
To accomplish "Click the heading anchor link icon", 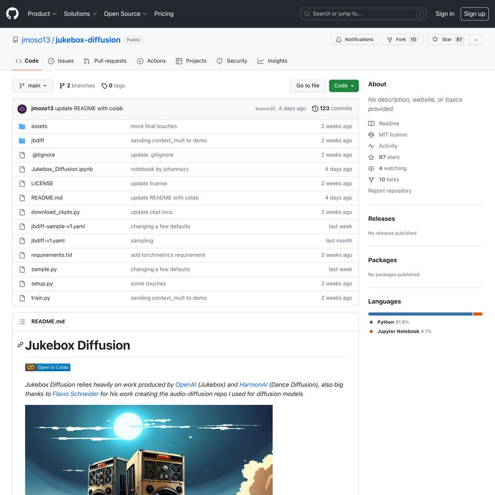I will pos(20,345).
